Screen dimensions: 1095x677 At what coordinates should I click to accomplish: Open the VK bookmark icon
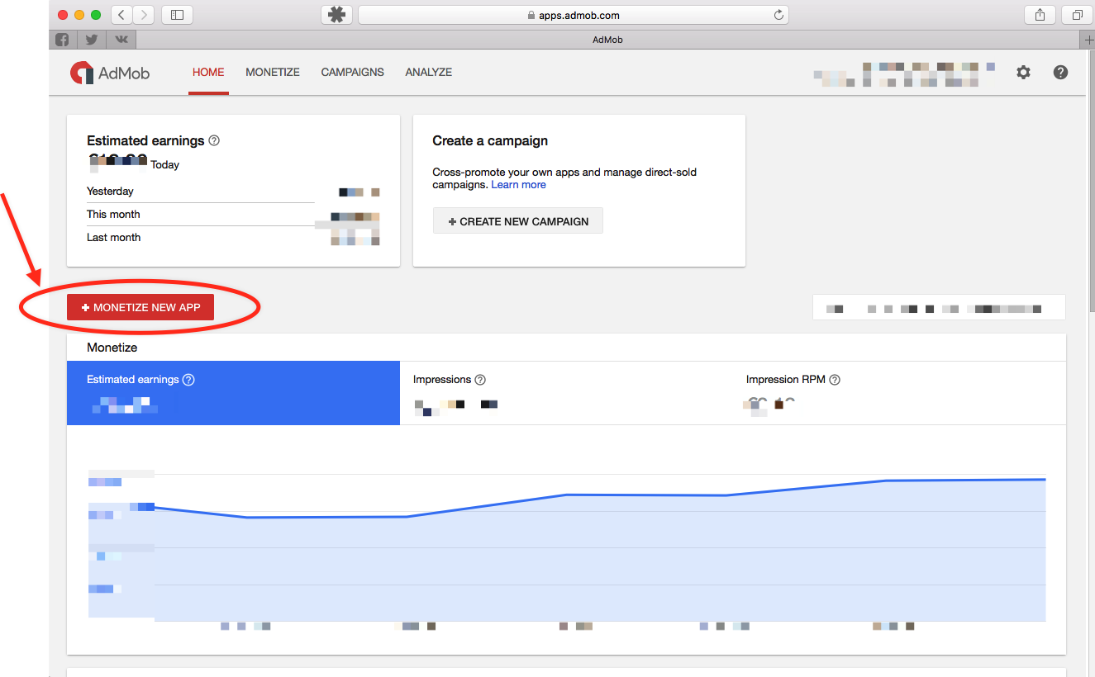[x=121, y=40]
